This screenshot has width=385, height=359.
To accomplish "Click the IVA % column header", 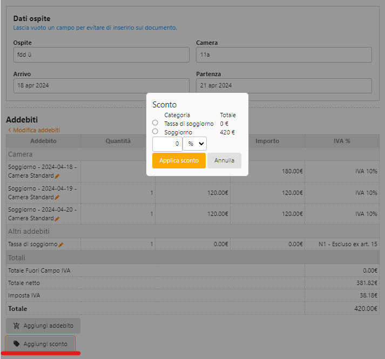I will [x=341, y=141].
